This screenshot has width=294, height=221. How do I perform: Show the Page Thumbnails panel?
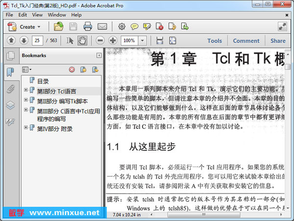coord(10,56)
